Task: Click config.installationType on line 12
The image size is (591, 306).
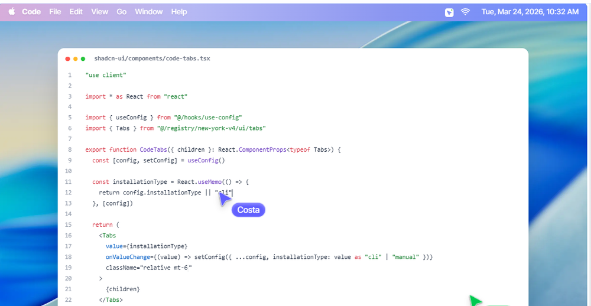Action: coord(162,193)
